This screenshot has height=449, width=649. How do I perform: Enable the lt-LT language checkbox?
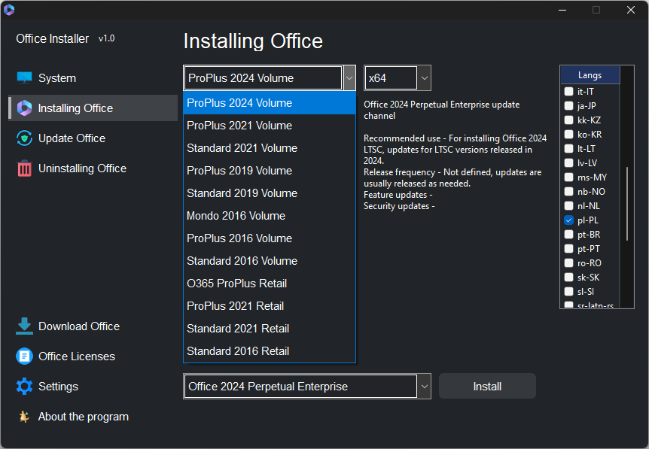tap(568, 148)
